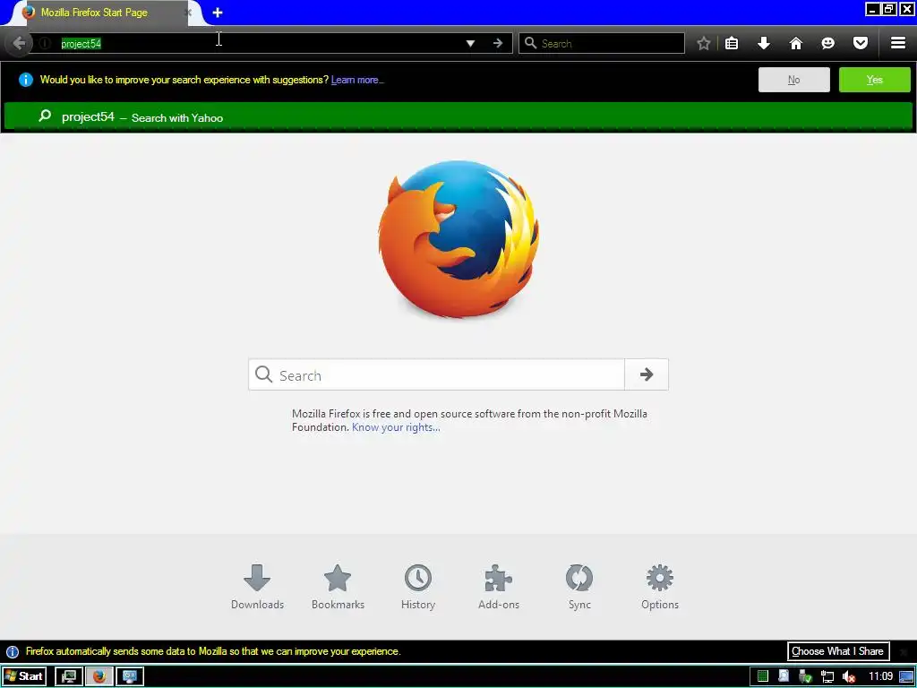Image resolution: width=917 pixels, height=688 pixels.
Task: Close the Mozilla Firefox Start Page tab
Action: pyautogui.click(x=188, y=13)
